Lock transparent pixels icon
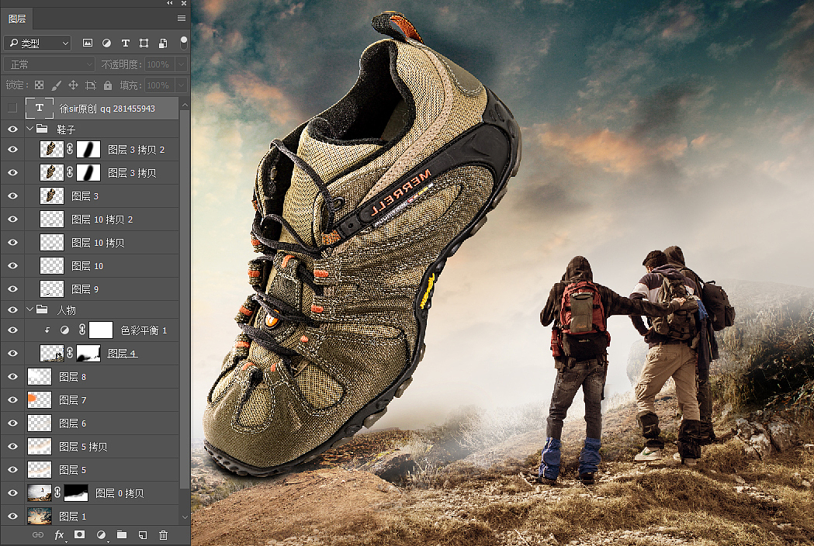Image resolution: width=814 pixels, height=546 pixels. (39, 85)
